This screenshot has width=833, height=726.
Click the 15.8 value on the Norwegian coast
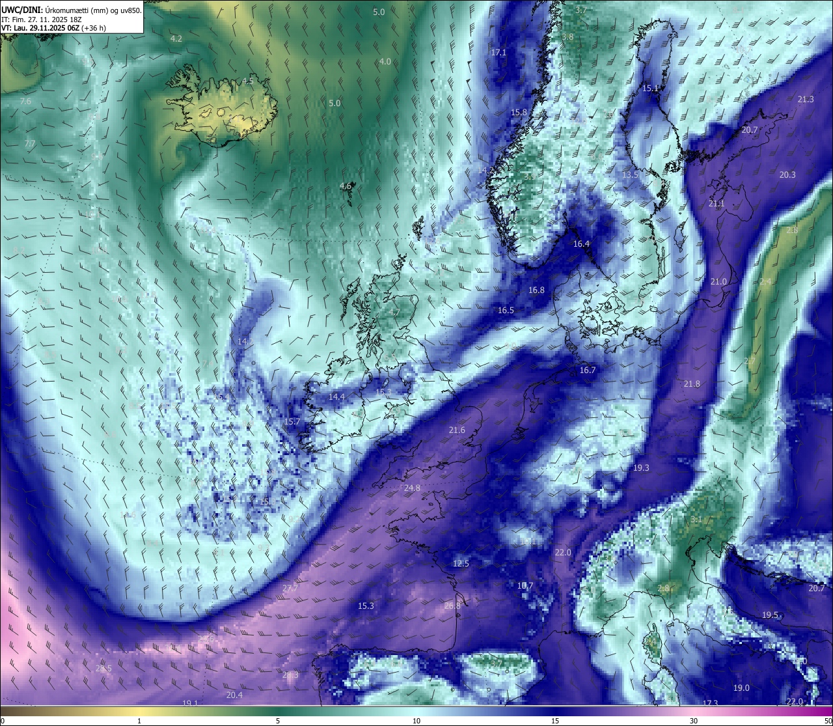coord(519,112)
